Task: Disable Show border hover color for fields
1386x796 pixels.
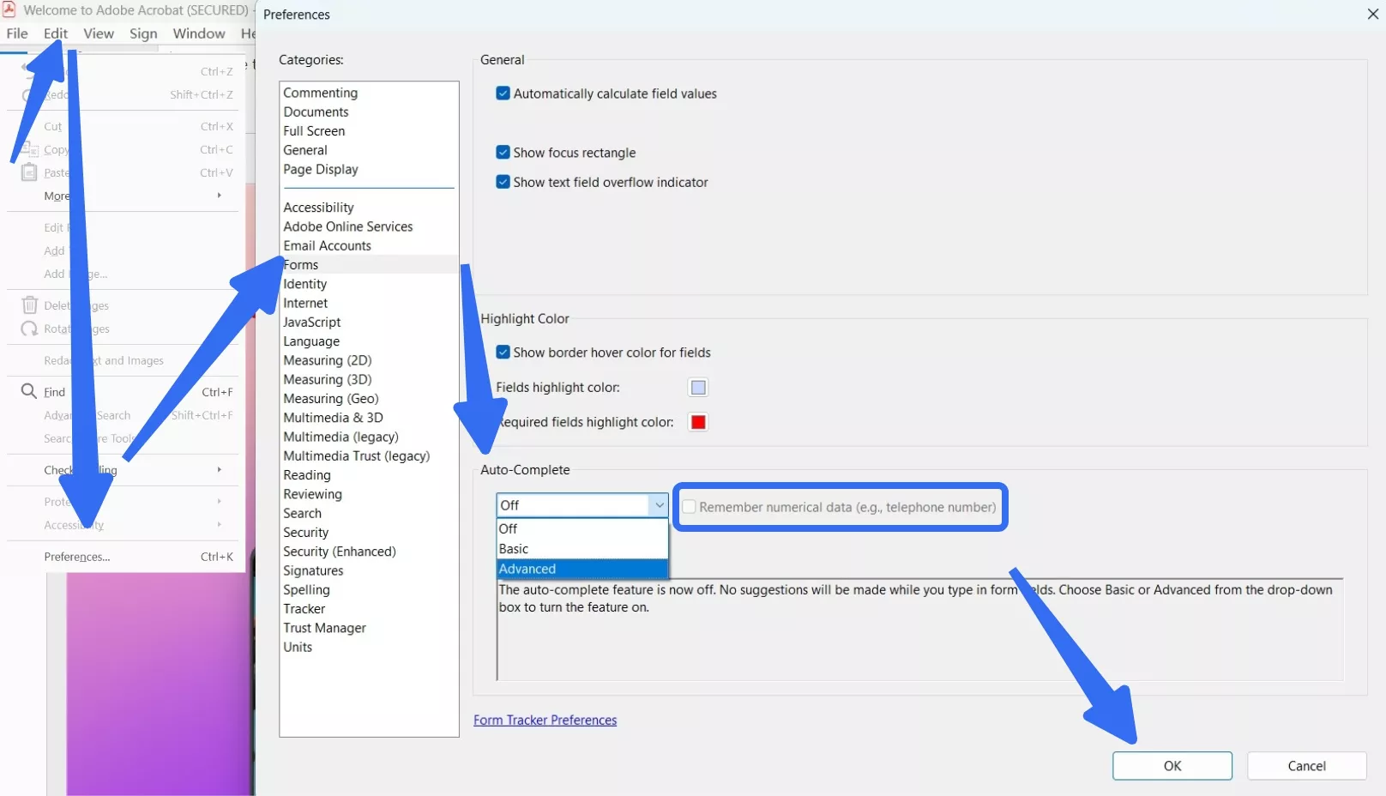Action: click(503, 353)
